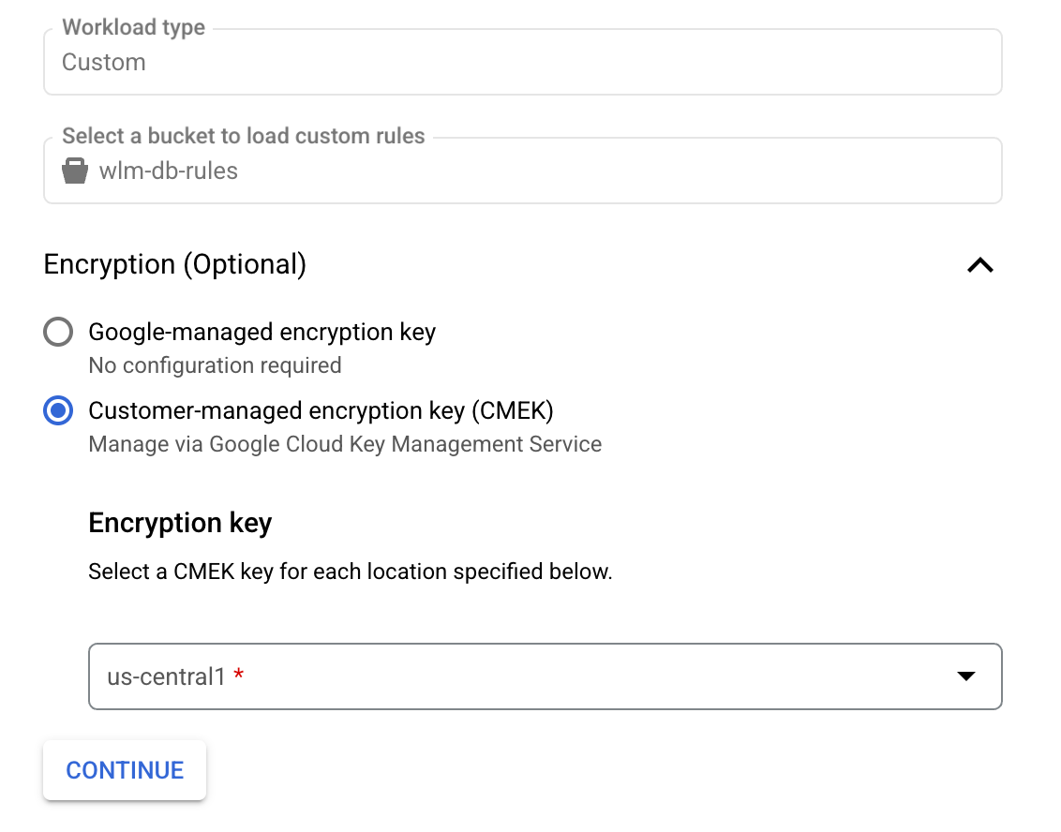The width and height of the screenshot is (1061, 832).
Task: Click the Workload type field showing Custom
Action: click(x=522, y=62)
